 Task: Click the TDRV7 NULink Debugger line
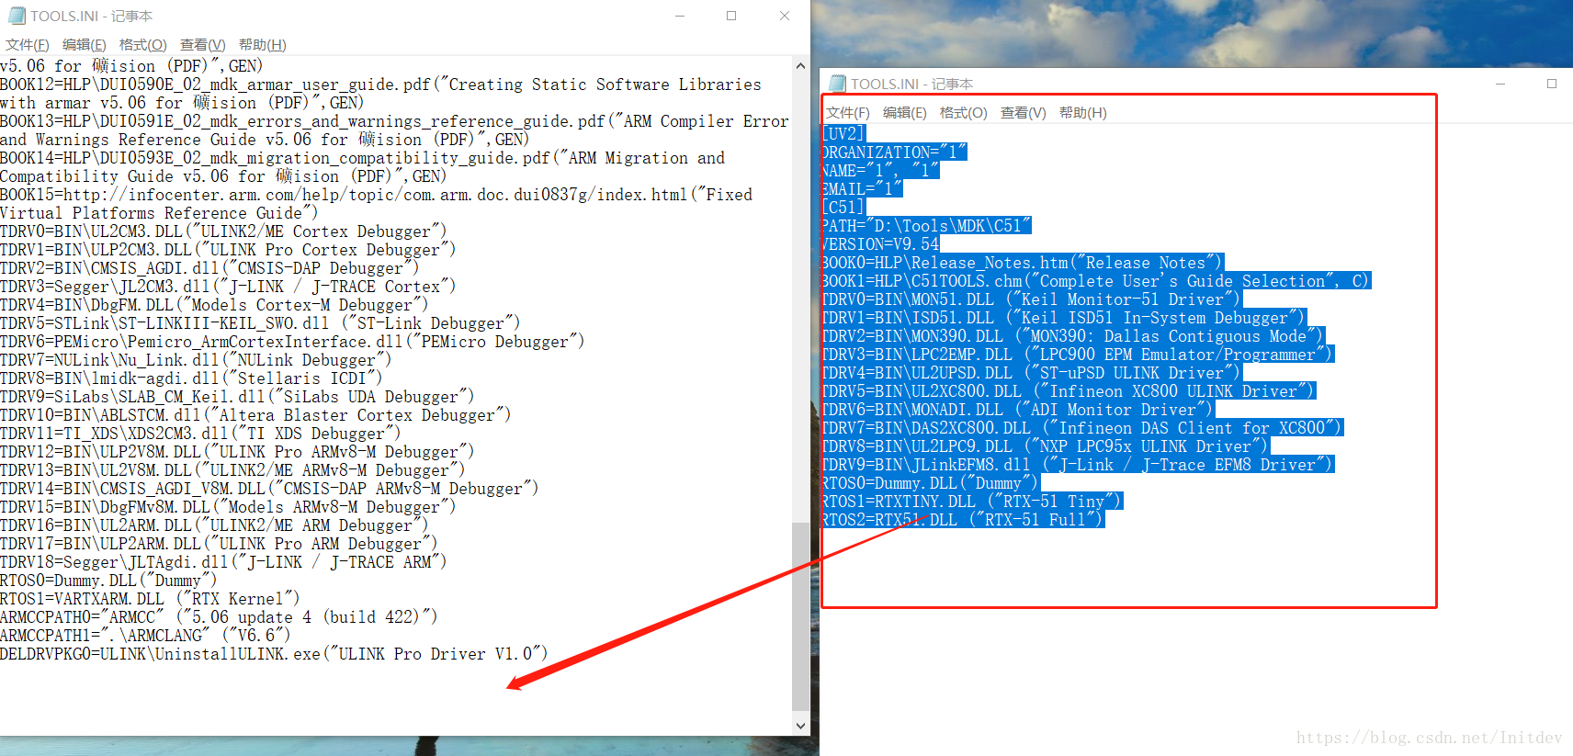click(196, 360)
